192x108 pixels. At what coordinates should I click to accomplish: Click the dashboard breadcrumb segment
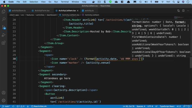tap(52, 15)
